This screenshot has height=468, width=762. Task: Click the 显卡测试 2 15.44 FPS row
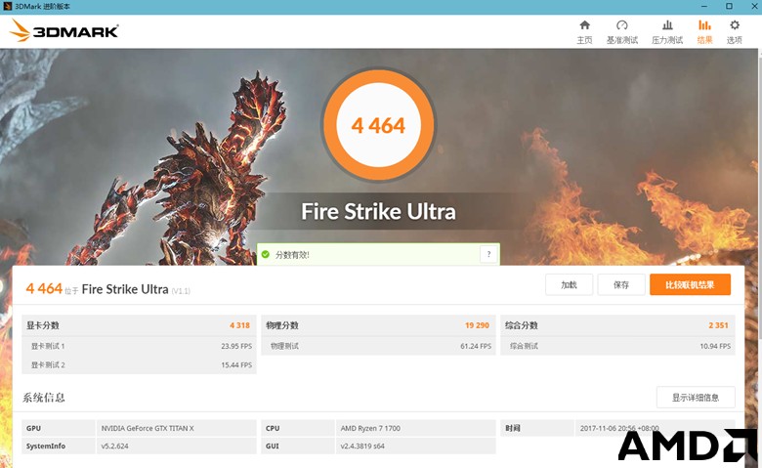pyautogui.click(x=139, y=365)
